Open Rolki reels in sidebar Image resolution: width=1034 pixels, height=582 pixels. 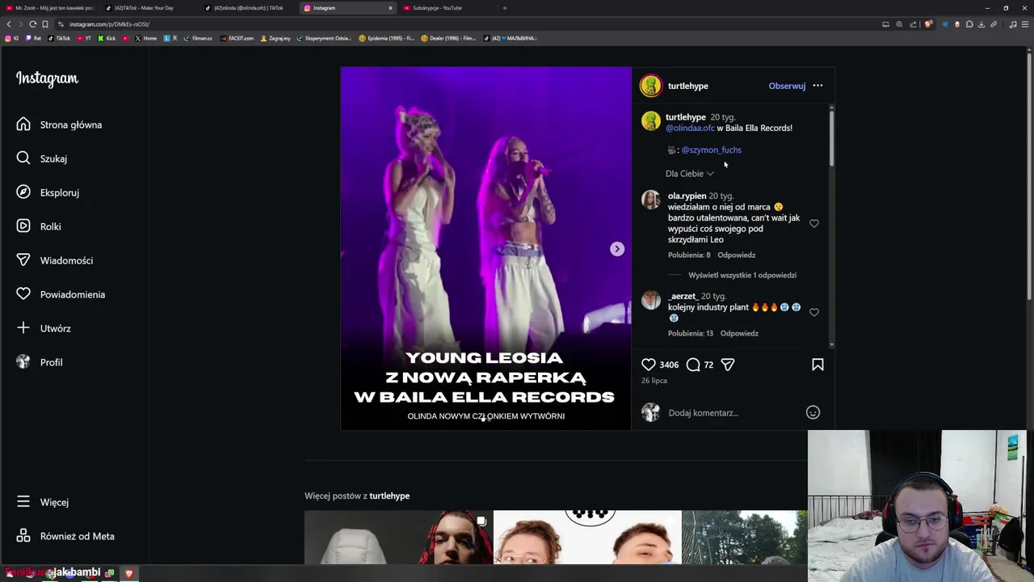coord(39,226)
